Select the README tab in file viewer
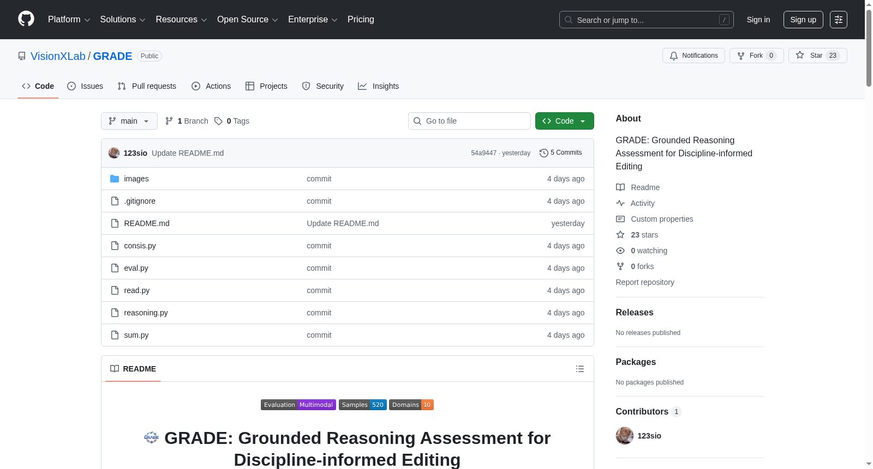This screenshot has height=469, width=873. pyautogui.click(x=133, y=369)
